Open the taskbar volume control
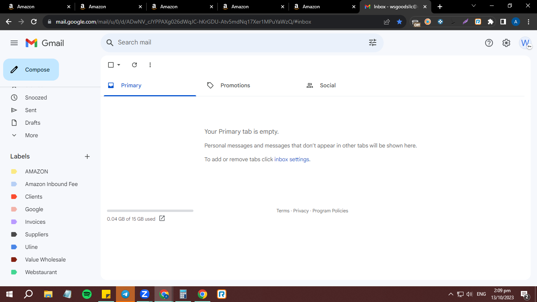The width and height of the screenshot is (537, 302). pos(469,294)
